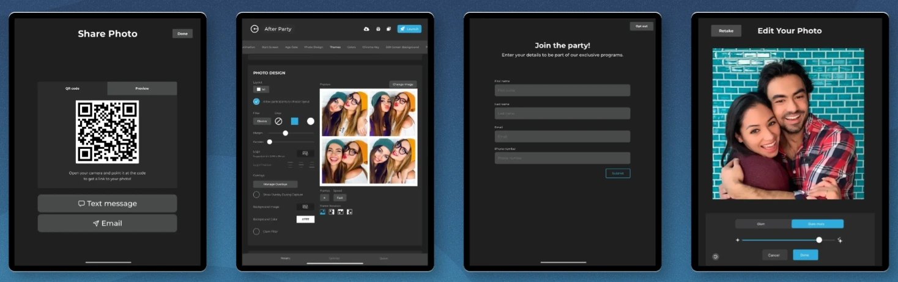
Task: Select the no-crop circle-slash icon
Action: click(x=278, y=121)
